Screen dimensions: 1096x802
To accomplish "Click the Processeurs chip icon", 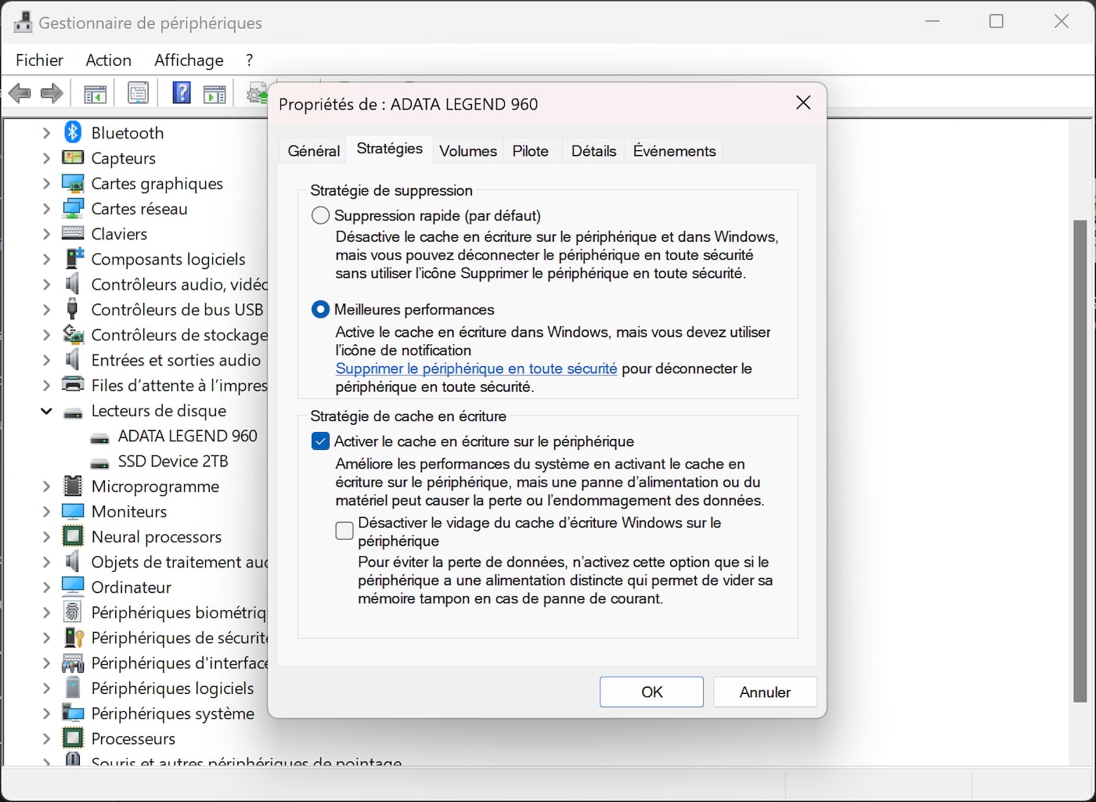I will [x=73, y=738].
